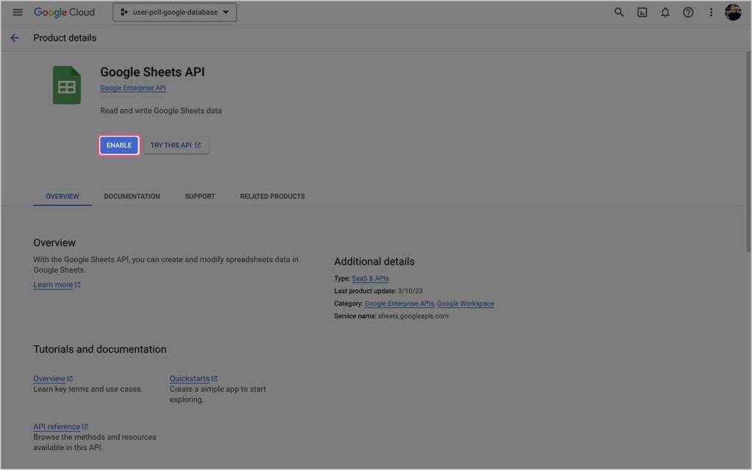Screen dimensions: 752x470
Task: Open the Quickstarts link
Action: click(193, 378)
